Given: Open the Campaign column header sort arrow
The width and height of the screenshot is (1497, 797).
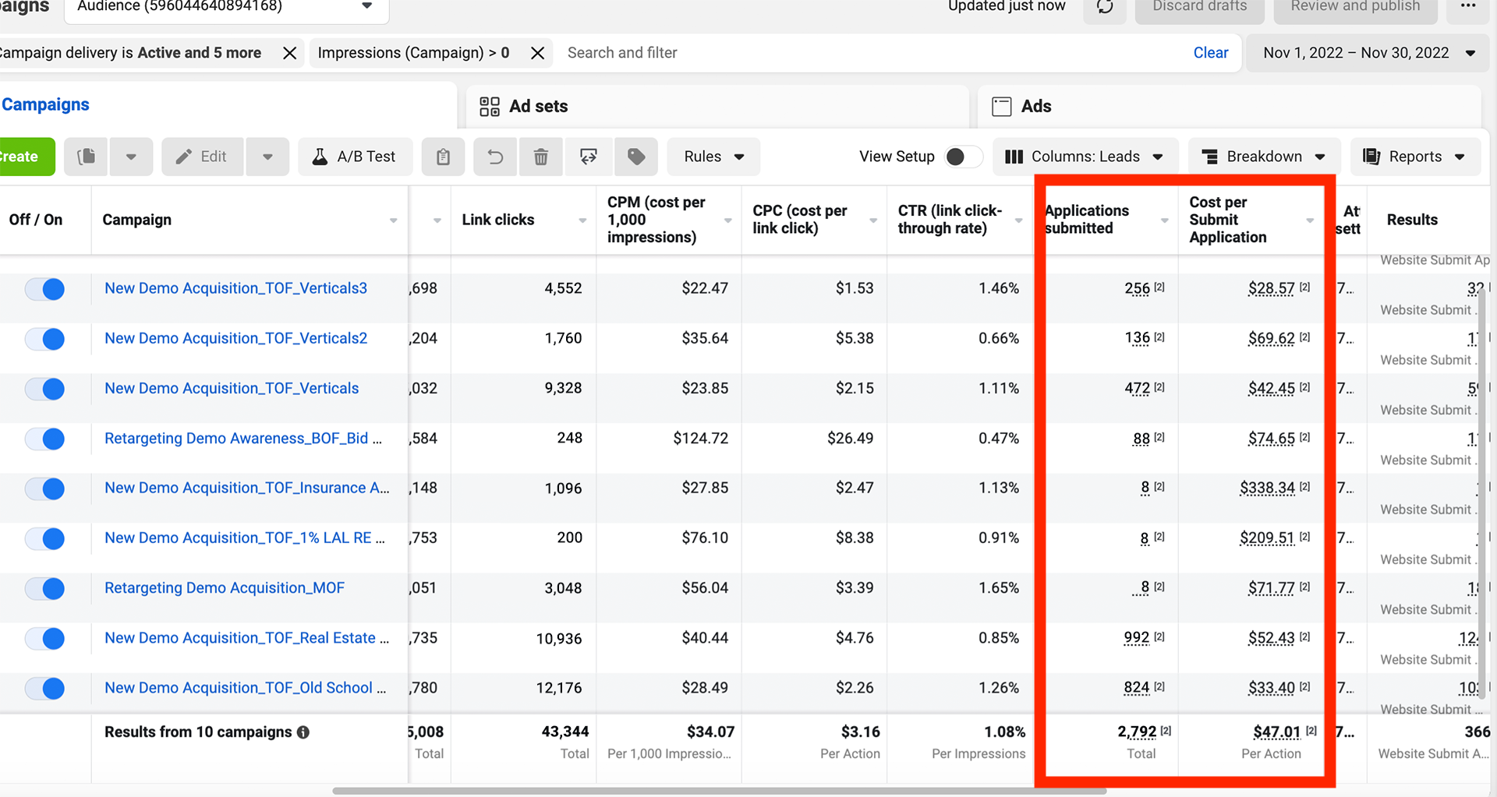Looking at the screenshot, I should point(393,220).
